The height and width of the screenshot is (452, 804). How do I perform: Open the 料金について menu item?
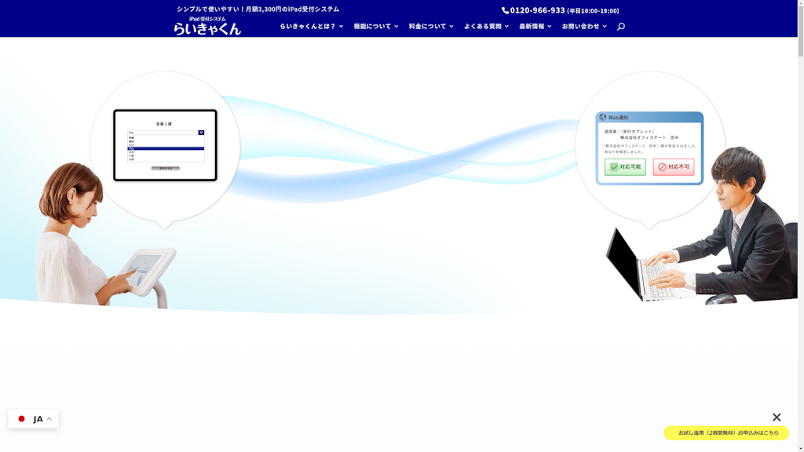click(x=430, y=27)
